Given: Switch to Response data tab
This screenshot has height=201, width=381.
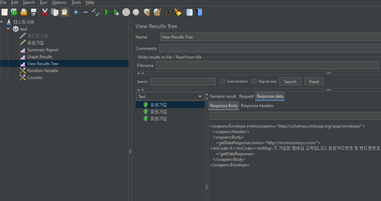Looking at the screenshot, I should tap(270, 97).
